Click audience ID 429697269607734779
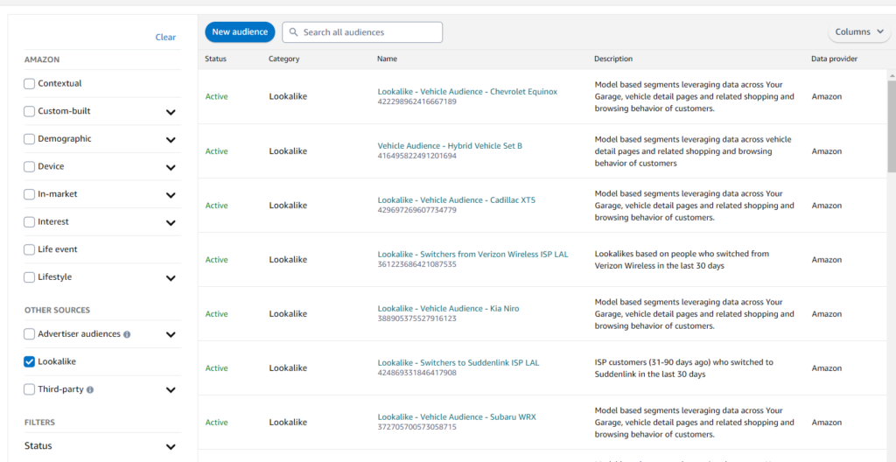Viewport: 896px width, 462px height. tap(417, 210)
